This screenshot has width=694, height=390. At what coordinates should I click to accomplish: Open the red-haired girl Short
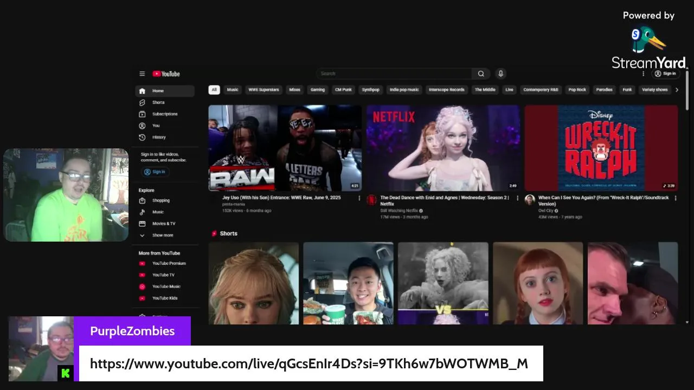pyautogui.click(x=538, y=283)
